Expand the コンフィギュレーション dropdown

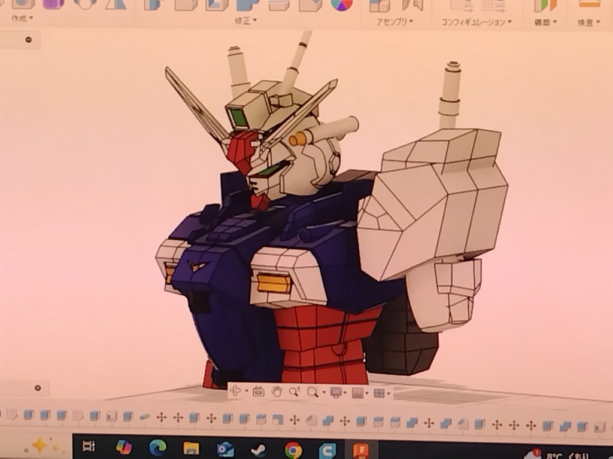(477, 22)
